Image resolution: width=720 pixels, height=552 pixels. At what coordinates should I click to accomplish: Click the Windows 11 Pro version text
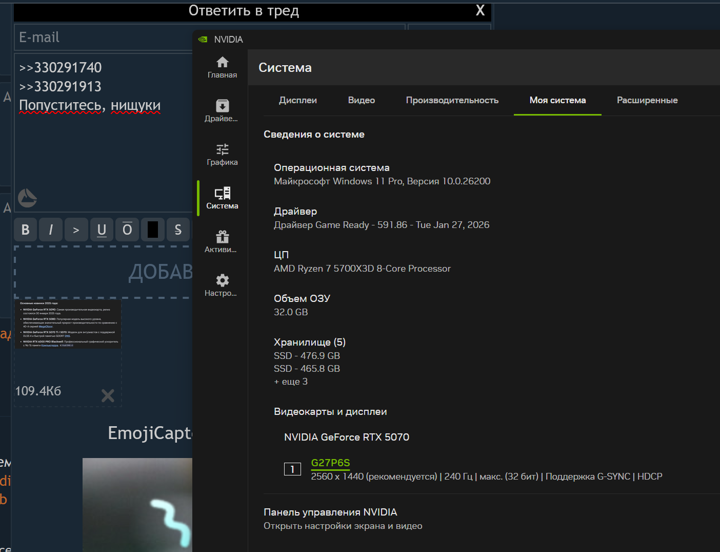pos(382,181)
